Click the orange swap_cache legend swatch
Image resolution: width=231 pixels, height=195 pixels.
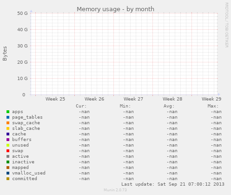(8, 123)
